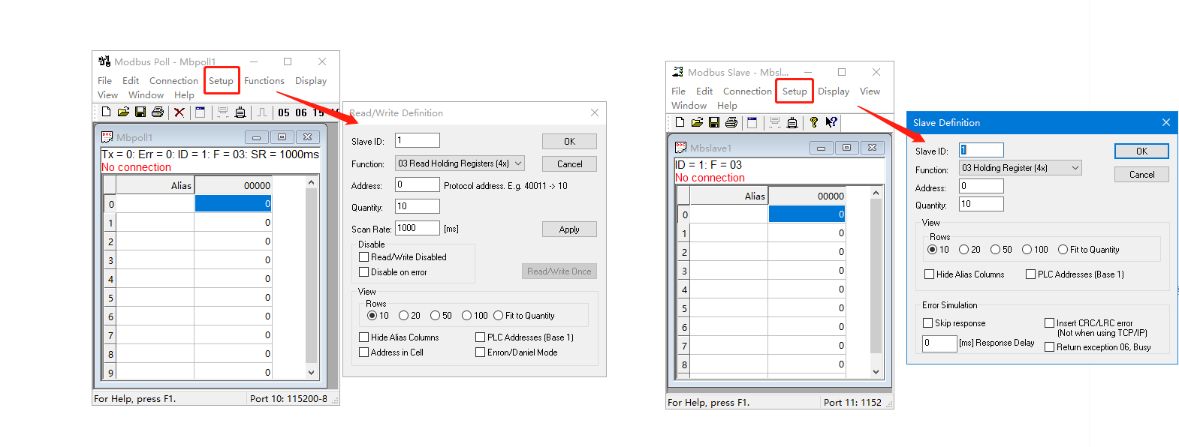Select 20 rows radio in Slave Definition

click(964, 250)
